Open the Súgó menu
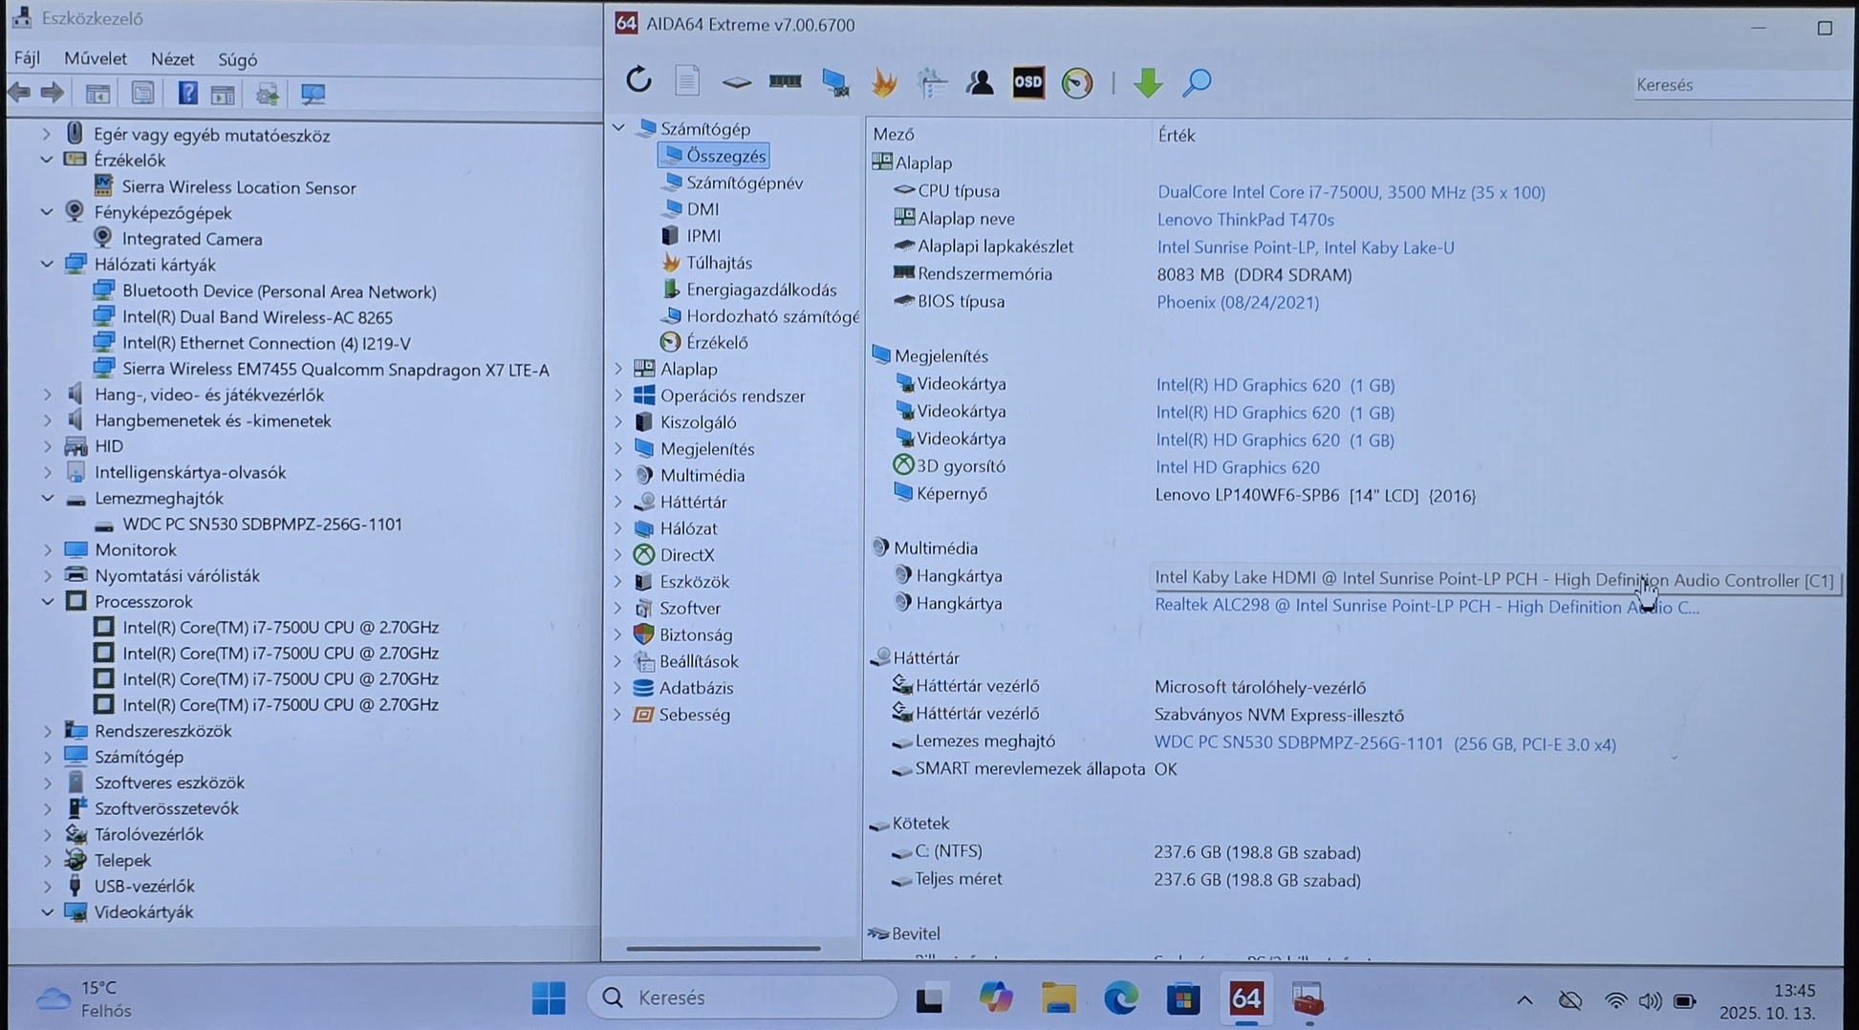The height and width of the screenshot is (1030, 1859). point(237,59)
